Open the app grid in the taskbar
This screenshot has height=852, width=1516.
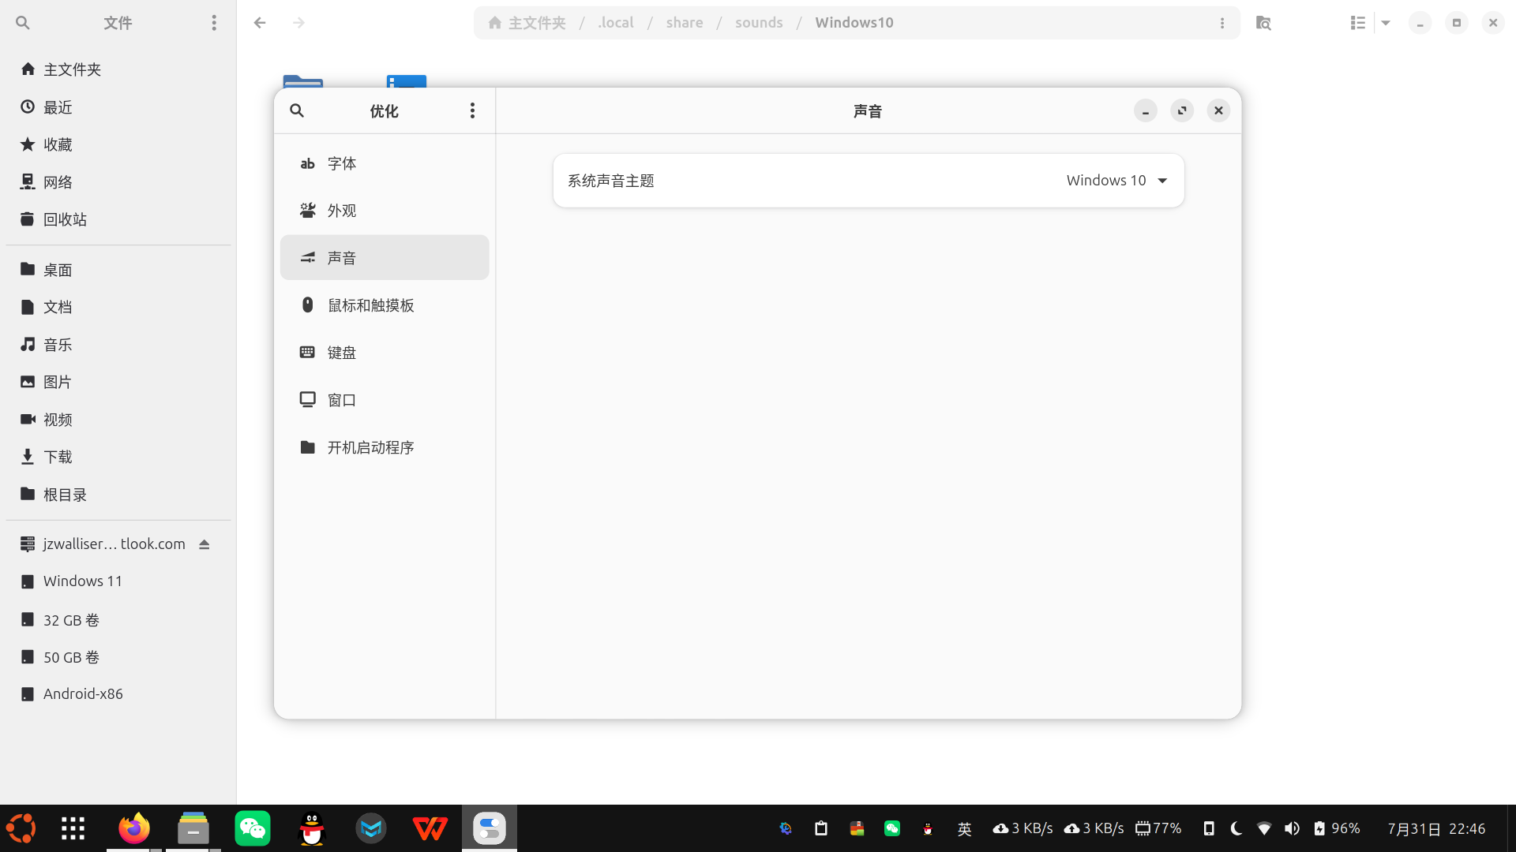pos(73,828)
